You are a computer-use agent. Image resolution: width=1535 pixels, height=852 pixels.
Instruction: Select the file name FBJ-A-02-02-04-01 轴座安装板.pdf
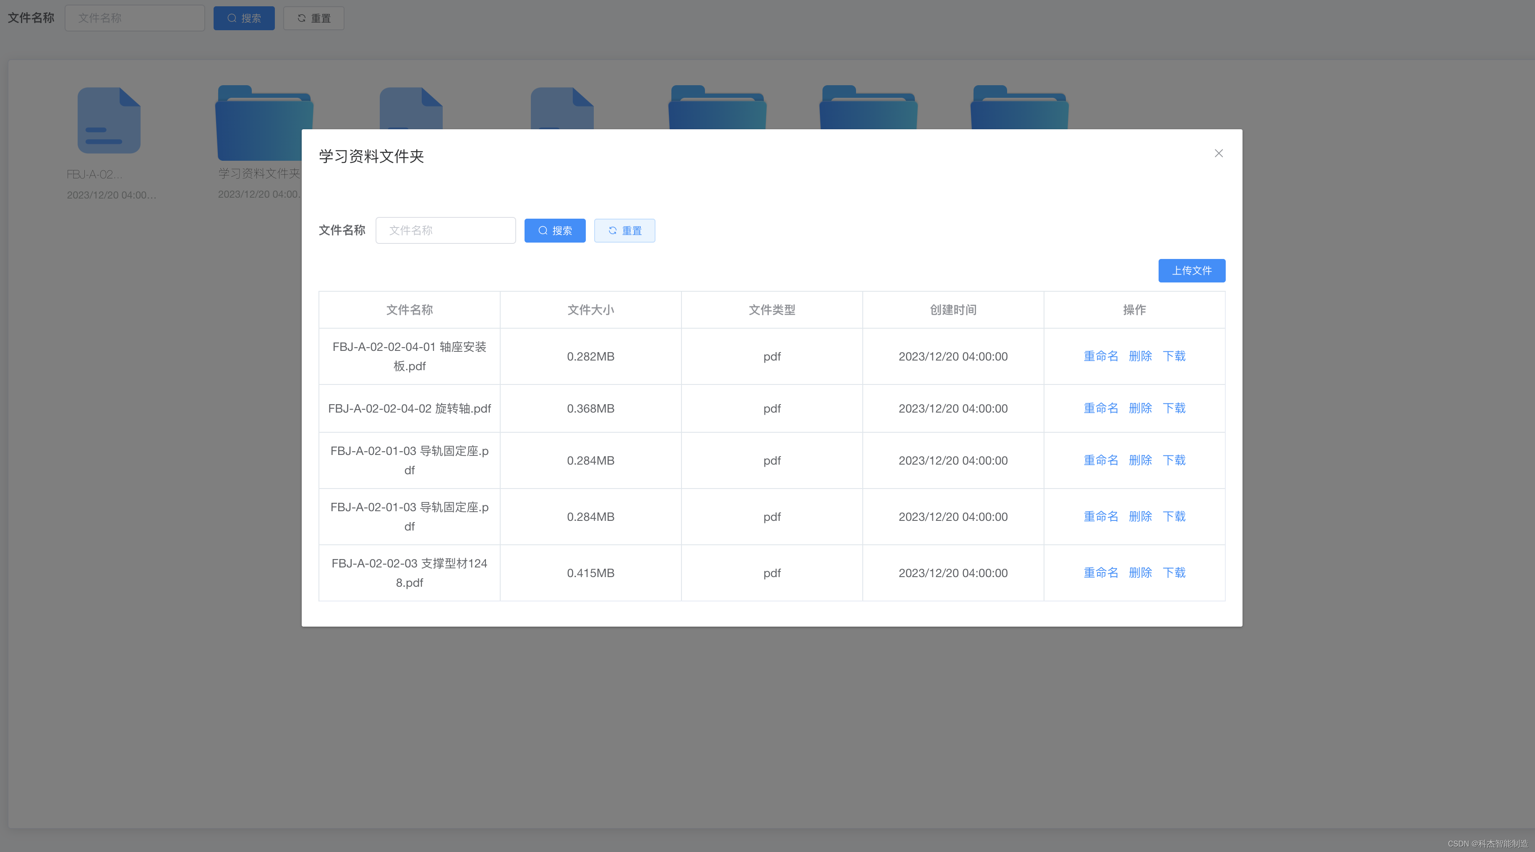click(x=410, y=356)
